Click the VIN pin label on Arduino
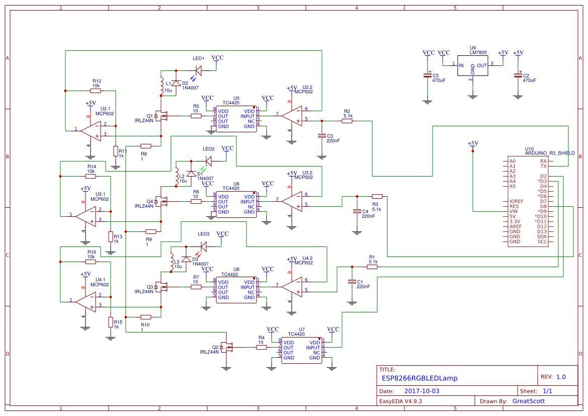The width and height of the screenshot is (588, 416). click(514, 211)
